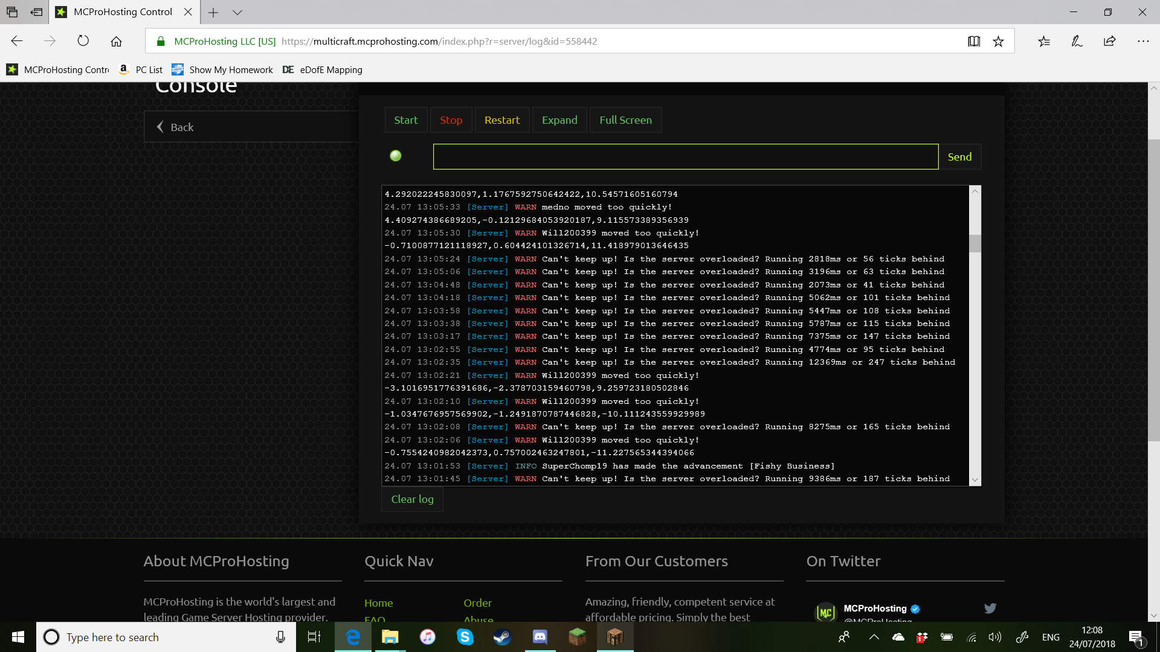This screenshot has width=1160, height=652.
Task: Open the Edge tab list dropdown chevron
Action: click(x=237, y=12)
